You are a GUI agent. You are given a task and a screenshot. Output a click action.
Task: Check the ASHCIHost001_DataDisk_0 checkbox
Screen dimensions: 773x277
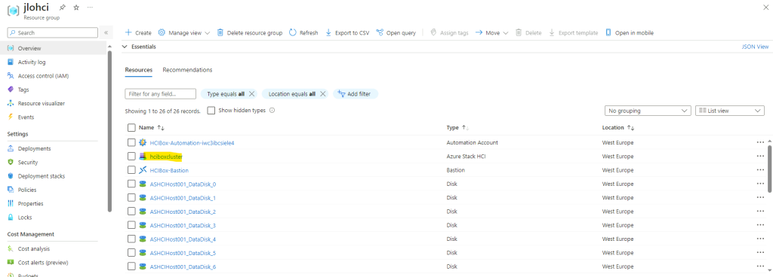click(131, 184)
